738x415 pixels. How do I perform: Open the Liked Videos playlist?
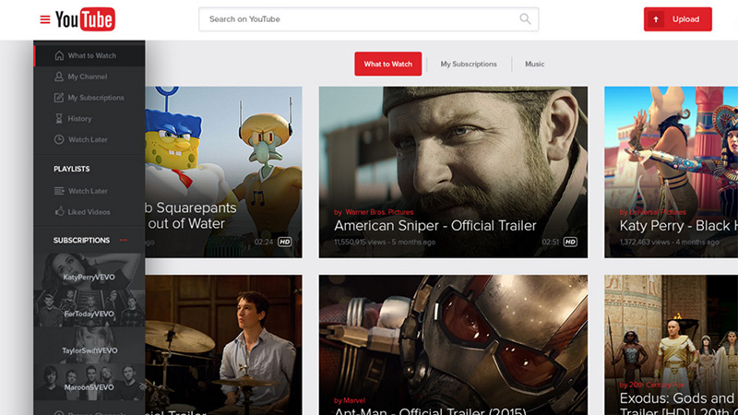[89, 212]
